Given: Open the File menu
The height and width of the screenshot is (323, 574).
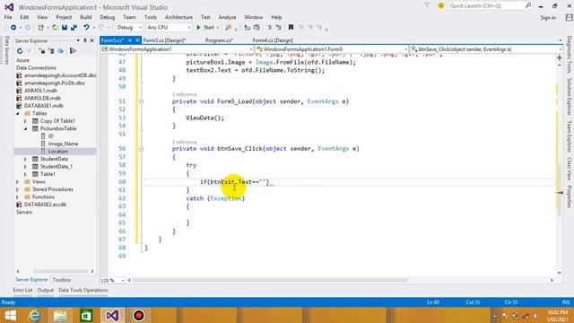Looking at the screenshot, I should click(x=8, y=17).
